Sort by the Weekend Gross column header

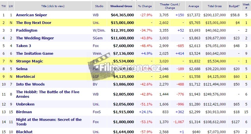(x=121, y=6)
